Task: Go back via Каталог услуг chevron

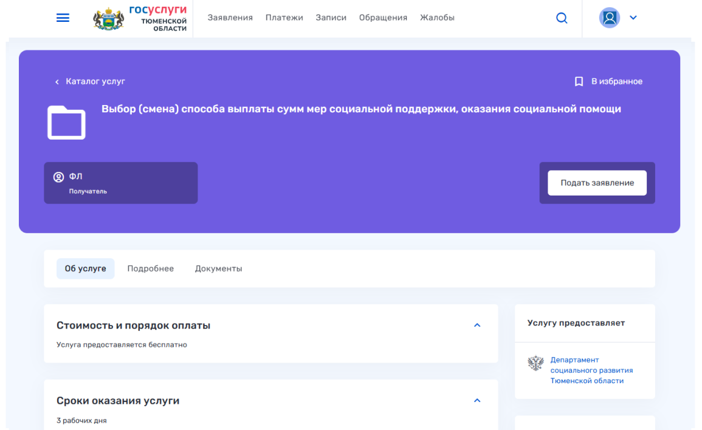Action: (57, 81)
